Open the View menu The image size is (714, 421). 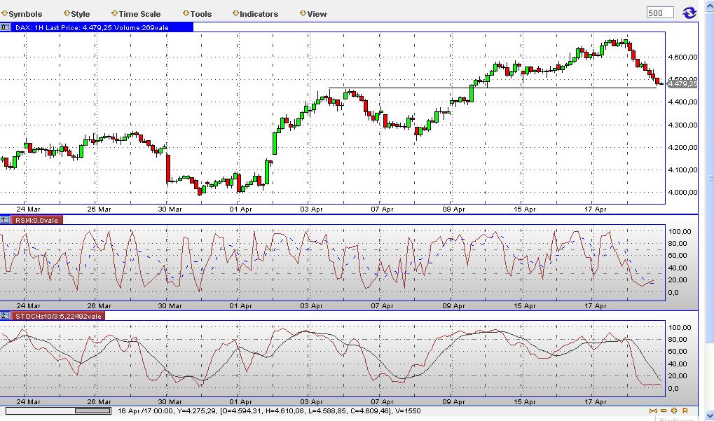click(313, 13)
